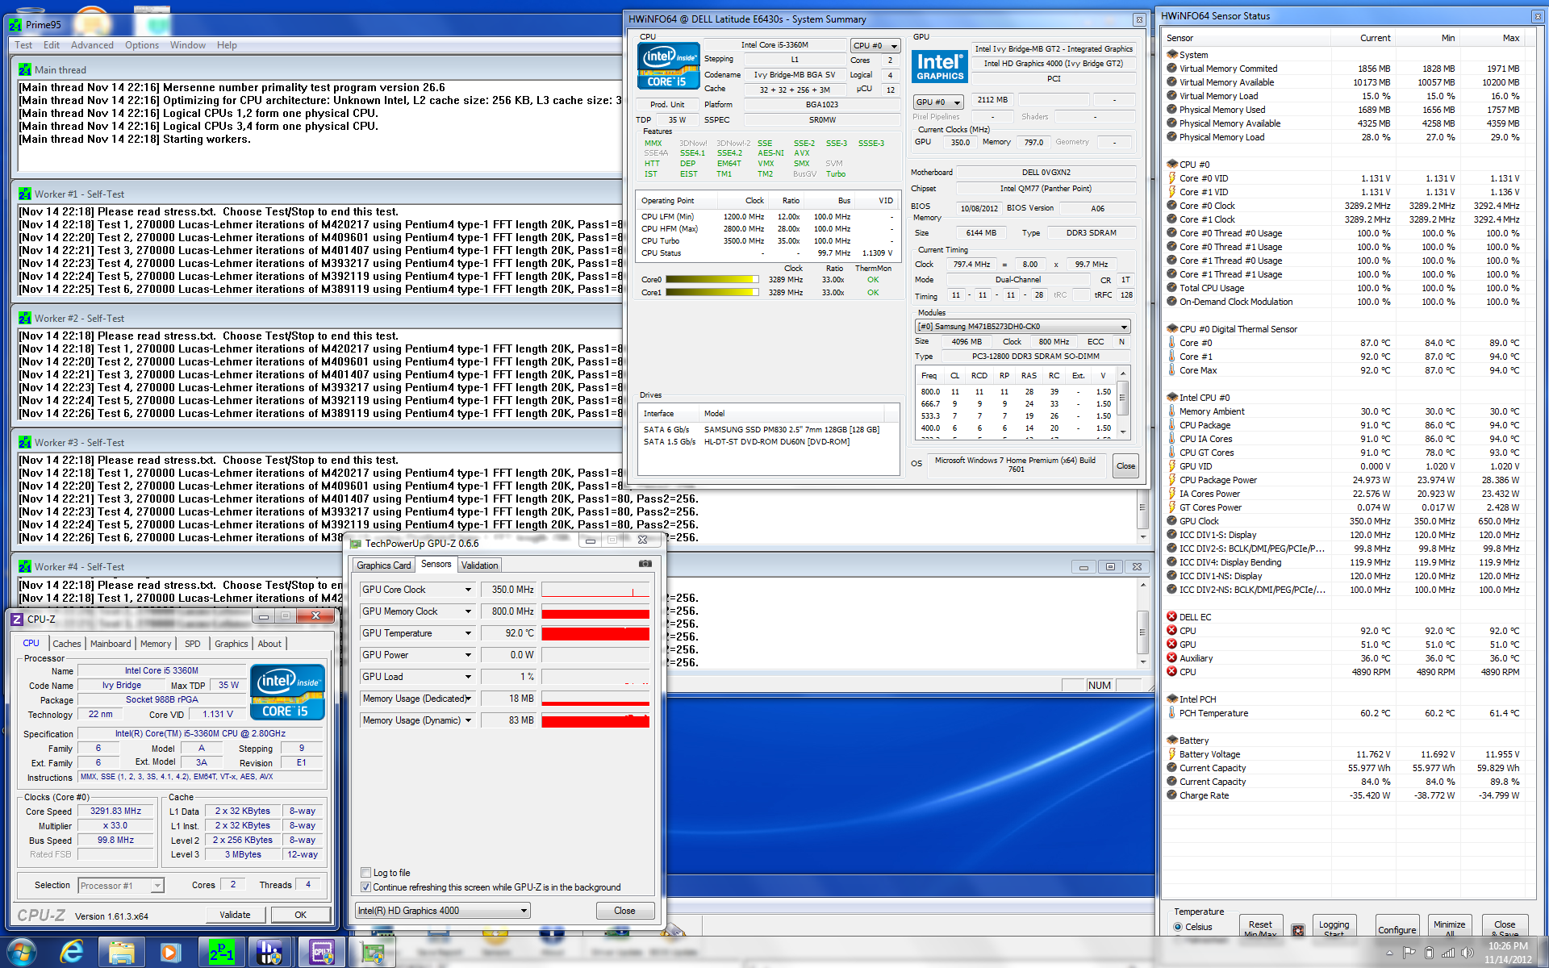Select Celsius temperature radio button
1549x968 pixels.
coord(1178,927)
